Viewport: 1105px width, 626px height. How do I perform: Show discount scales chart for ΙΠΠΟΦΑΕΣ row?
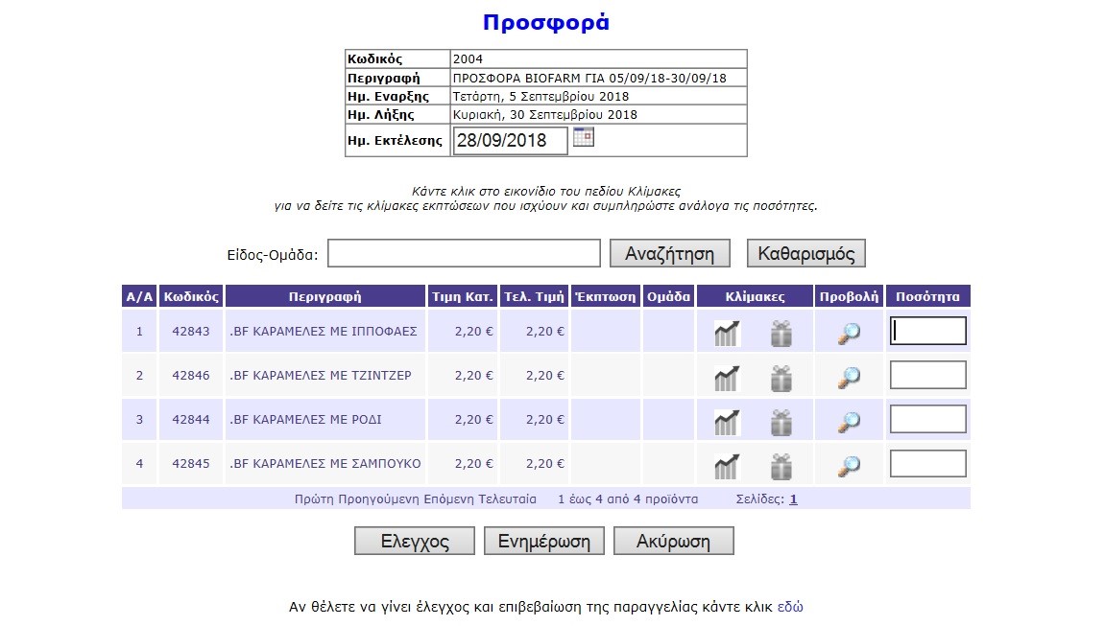click(x=727, y=333)
